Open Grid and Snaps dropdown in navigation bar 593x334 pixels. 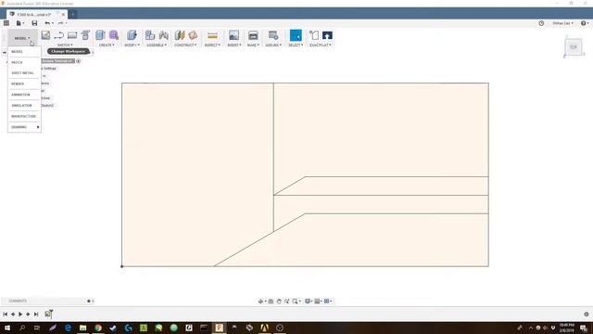(318, 301)
